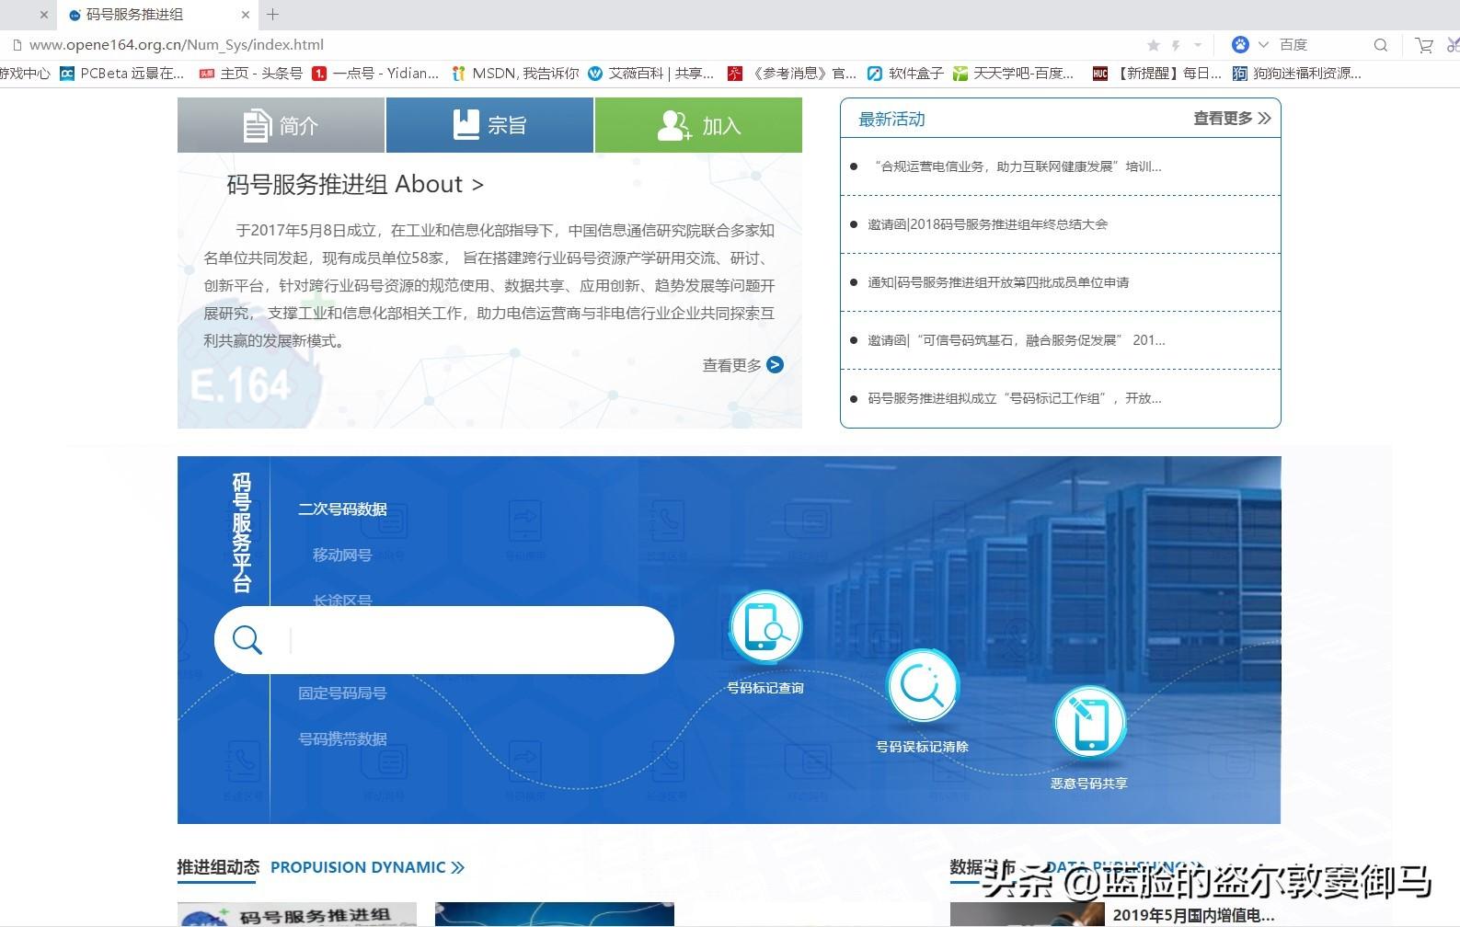Expand 最新活动 with 查看更多 chevrons

(1232, 119)
